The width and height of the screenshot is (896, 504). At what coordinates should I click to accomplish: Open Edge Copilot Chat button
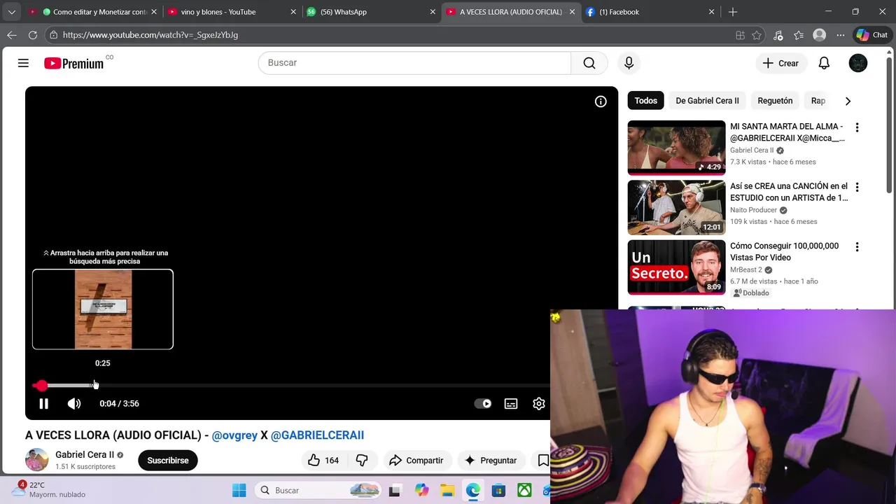pyautogui.click(x=871, y=35)
